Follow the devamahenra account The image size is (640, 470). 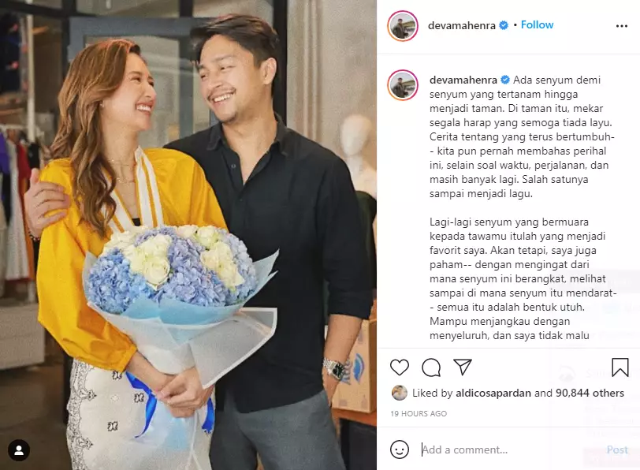click(537, 25)
